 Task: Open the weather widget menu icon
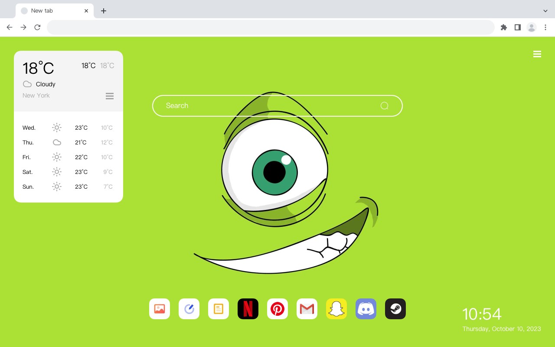tap(110, 96)
